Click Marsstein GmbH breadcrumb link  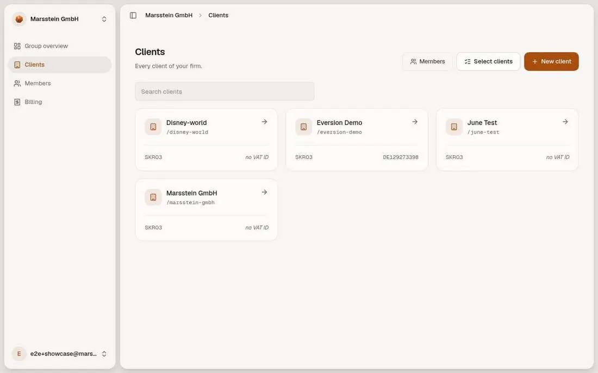point(169,15)
